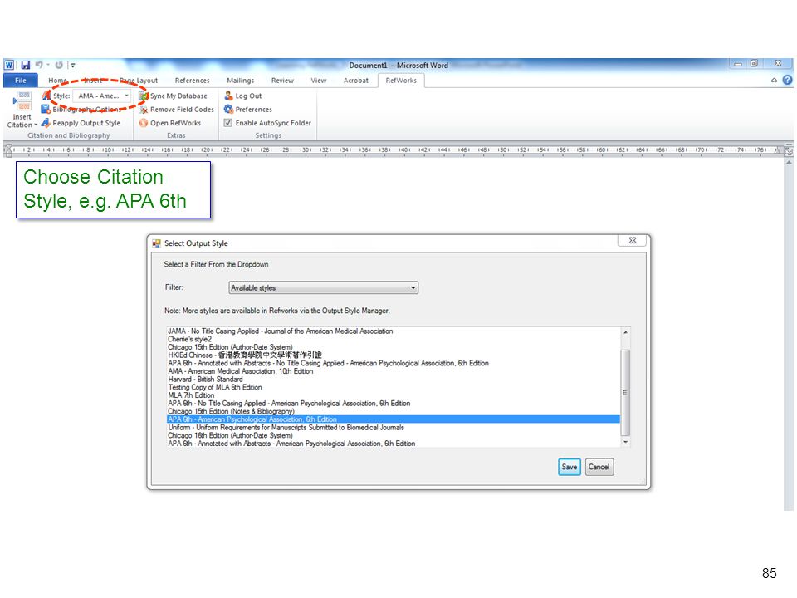
Task: Click the Undo icon in title bar
Action: pos(39,65)
